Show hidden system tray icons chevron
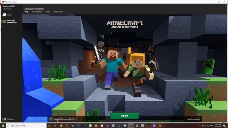 point(199,126)
